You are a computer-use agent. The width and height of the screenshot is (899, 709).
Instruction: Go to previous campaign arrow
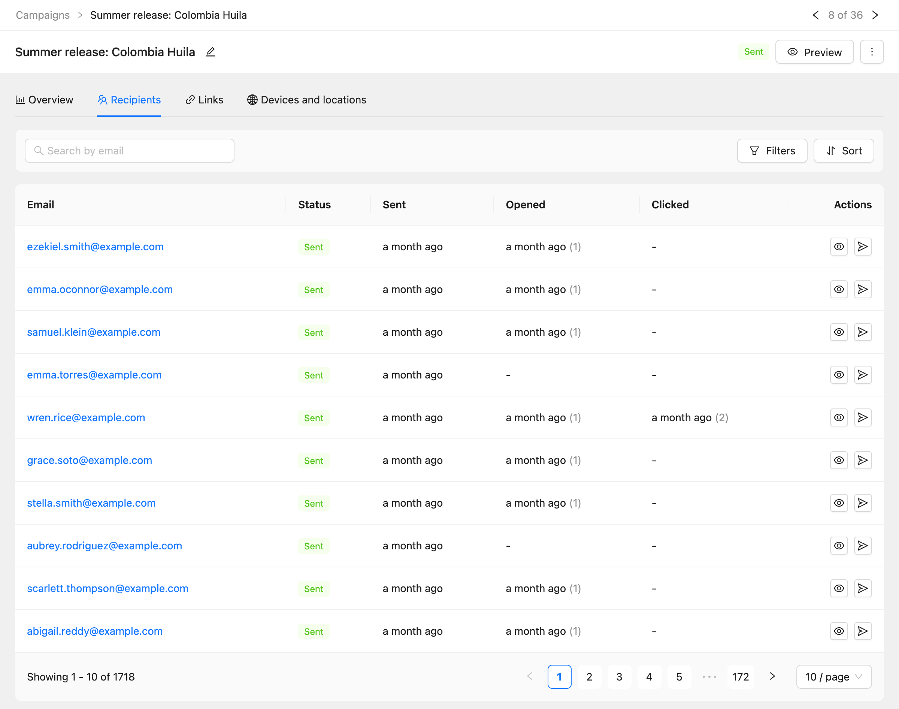[815, 15]
